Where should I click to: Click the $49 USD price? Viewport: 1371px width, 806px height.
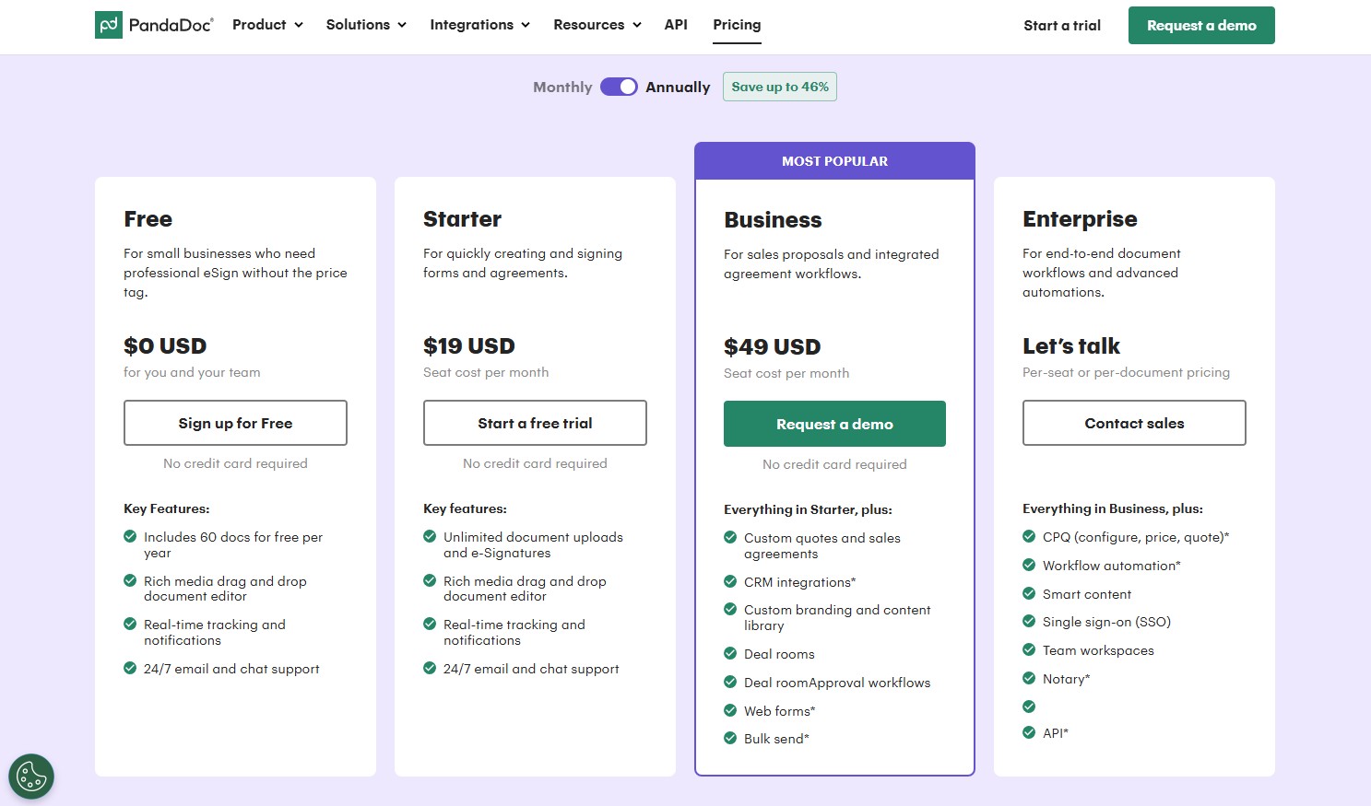(773, 347)
